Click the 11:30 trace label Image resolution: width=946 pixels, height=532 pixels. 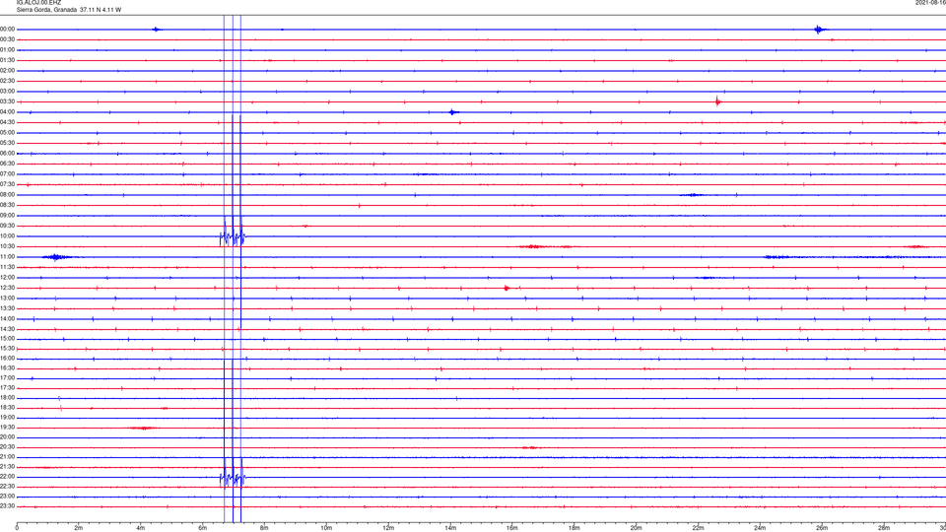click(x=7, y=267)
